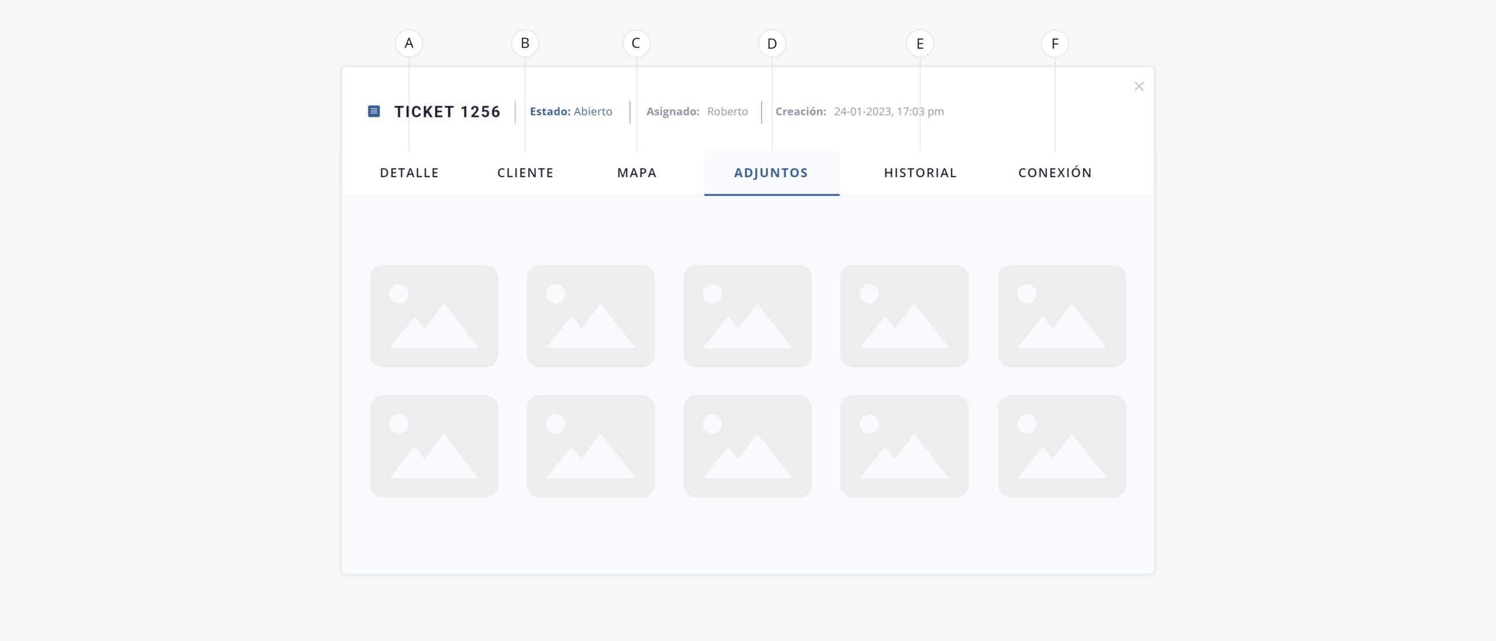This screenshot has width=1496, height=641.
Task: Click annotation marker A above the dialog
Action: pyautogui.click(x=408, y=43)
